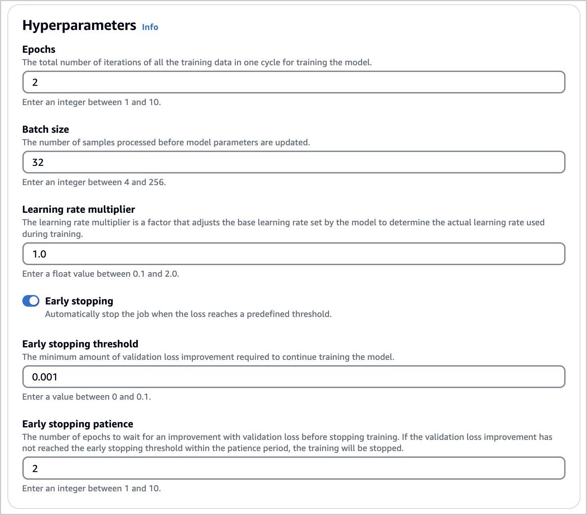Click the hint 'Enter a float value between 0.1 and 2.0'
587x515 pixels.
pos(101,274)
